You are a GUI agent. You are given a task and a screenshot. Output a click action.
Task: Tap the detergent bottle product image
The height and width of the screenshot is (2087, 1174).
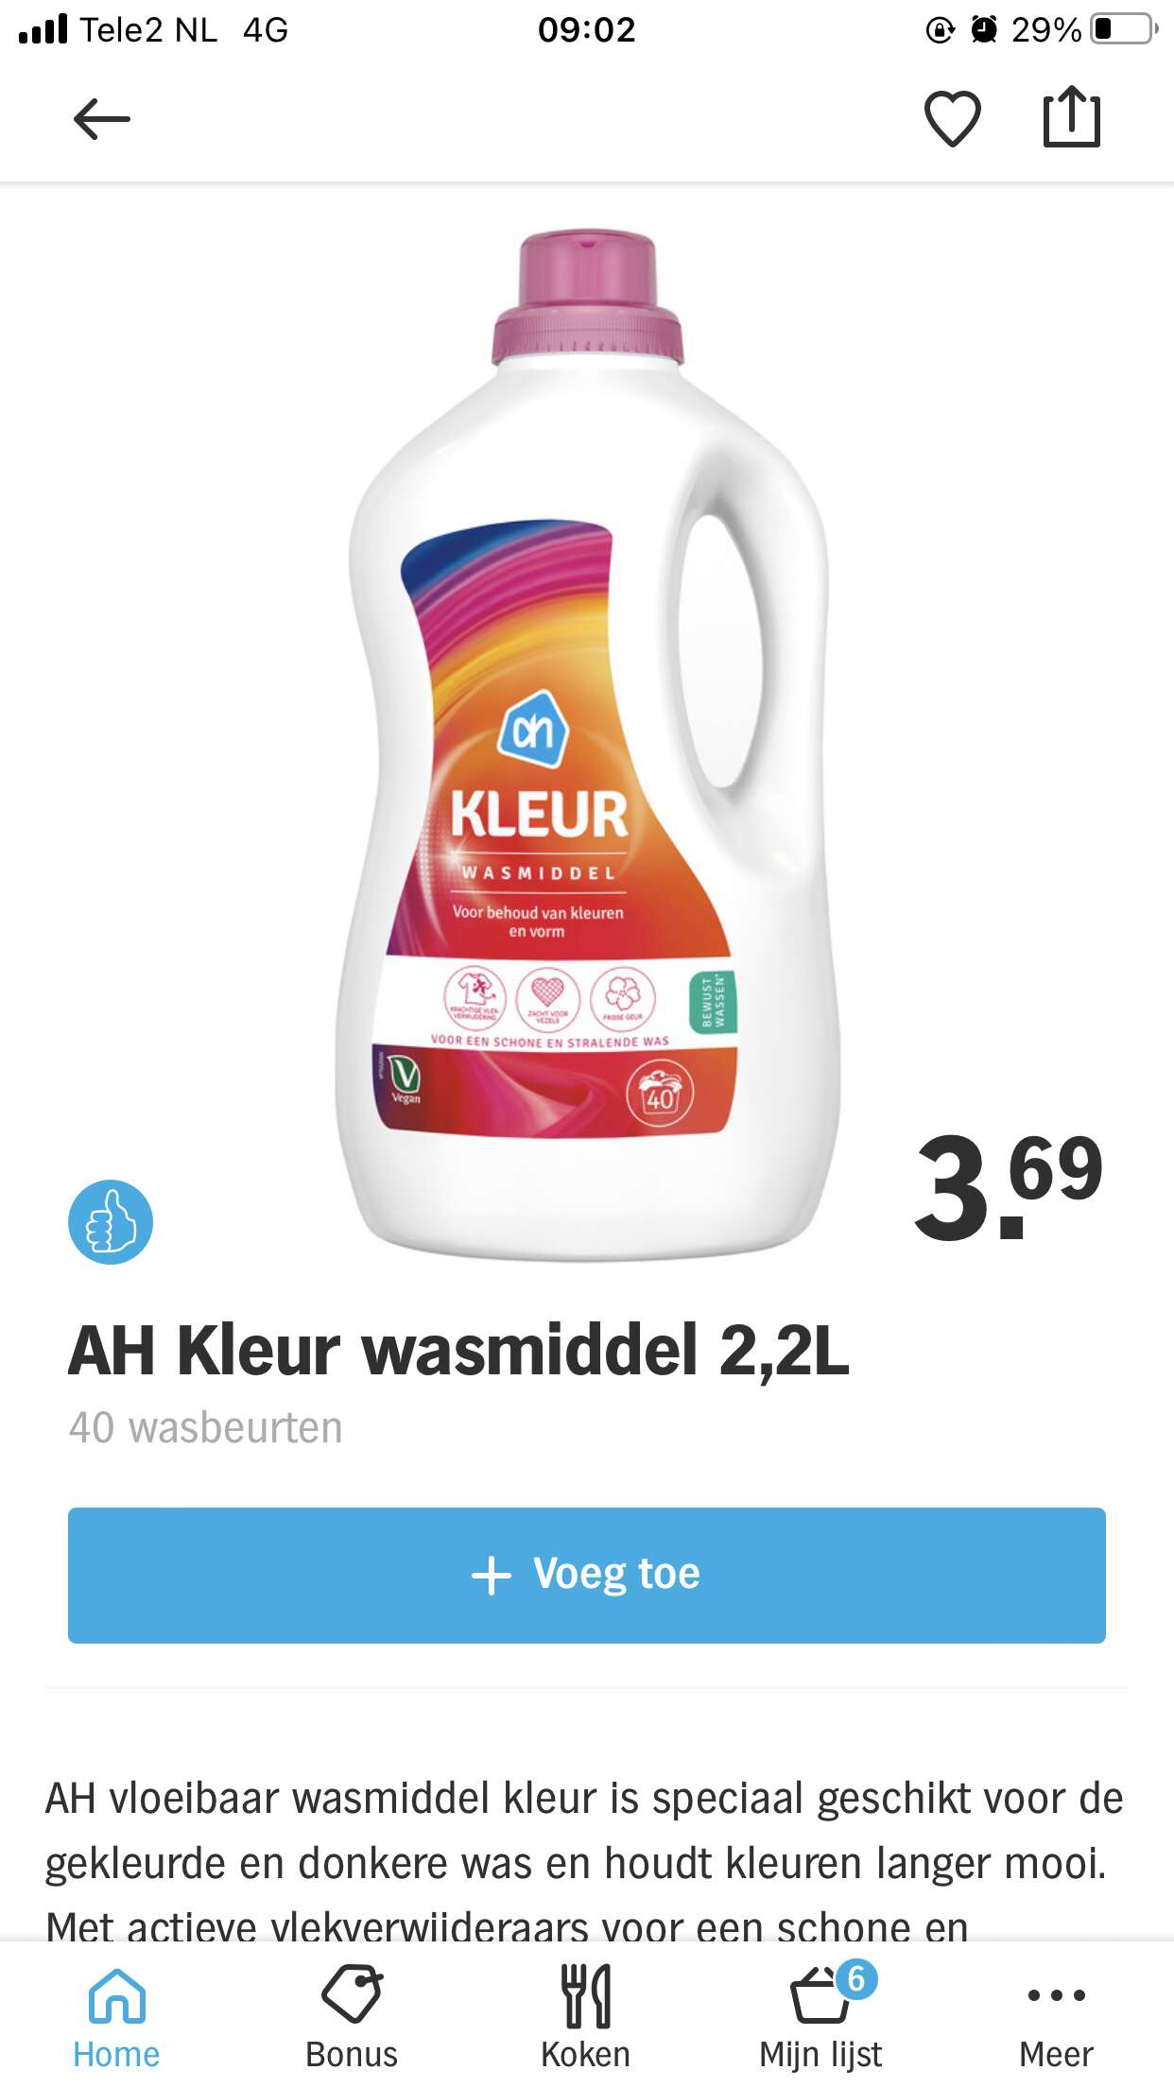click(x=587, y=744)
